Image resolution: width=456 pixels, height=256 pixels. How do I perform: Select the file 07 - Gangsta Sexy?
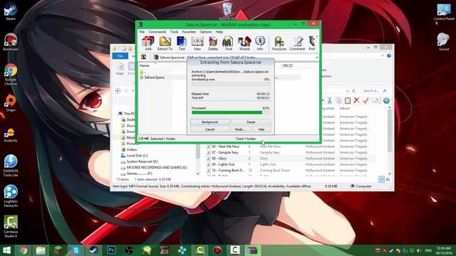click(x=225, y=152)
